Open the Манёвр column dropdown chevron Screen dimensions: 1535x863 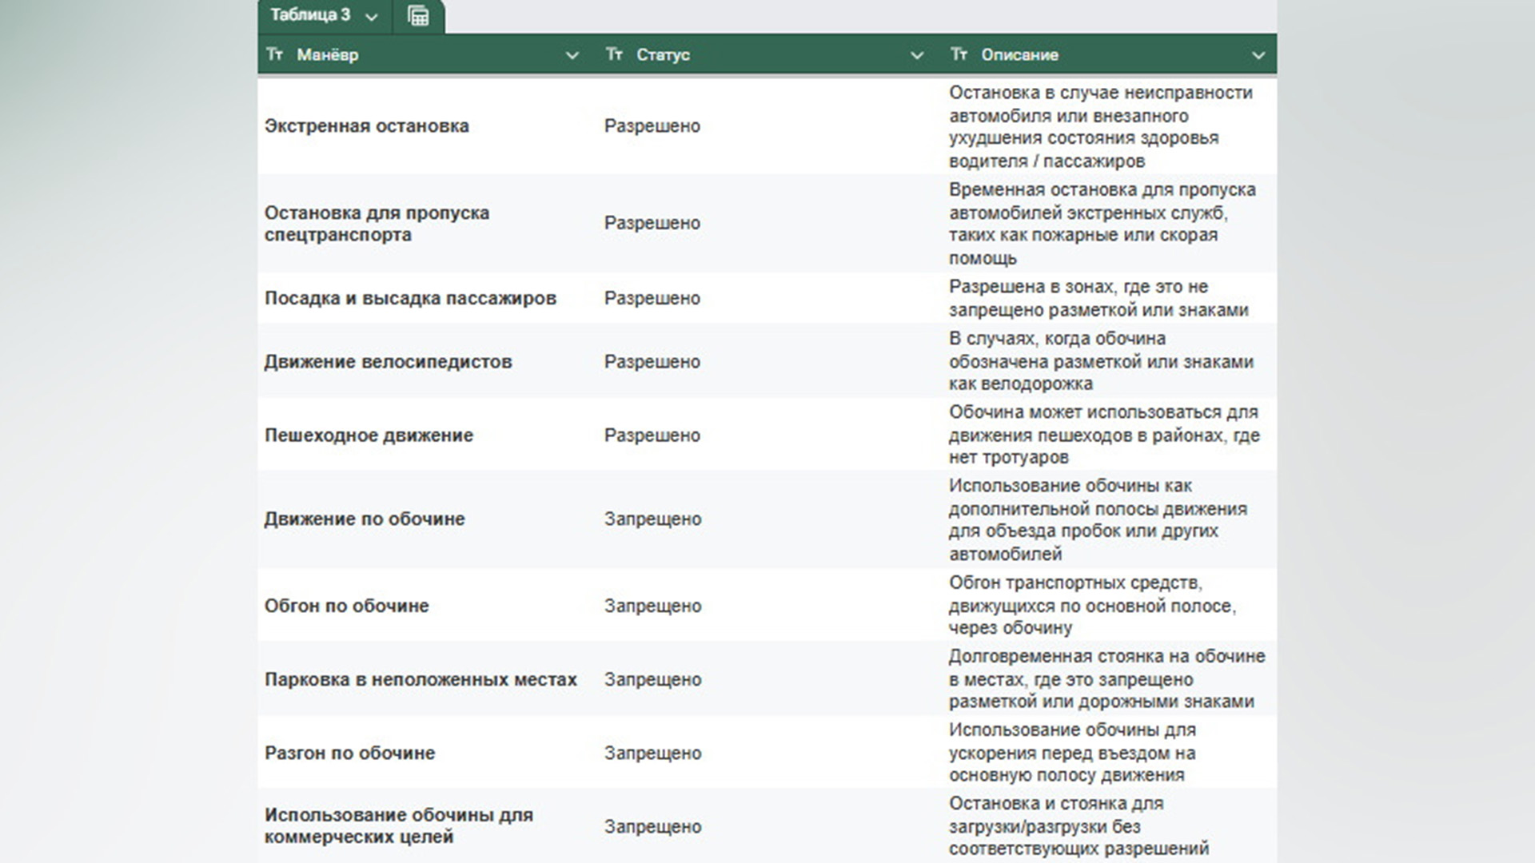[x=572, y=55]
